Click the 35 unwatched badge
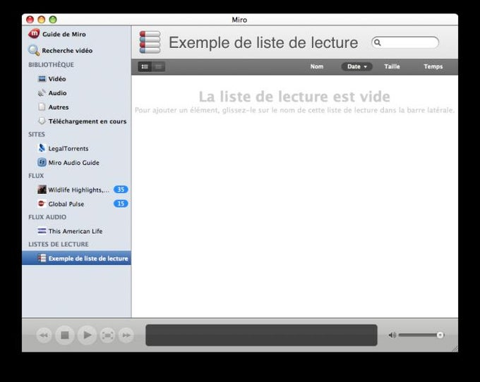 point(121,190)
